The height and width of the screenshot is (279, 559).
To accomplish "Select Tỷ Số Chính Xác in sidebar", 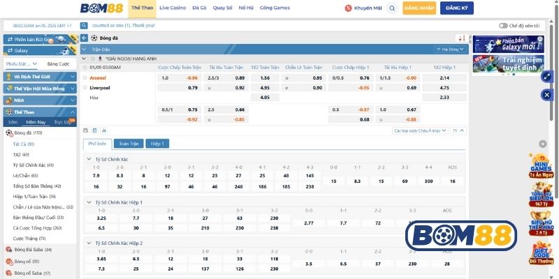I will (x=33, y=165).
